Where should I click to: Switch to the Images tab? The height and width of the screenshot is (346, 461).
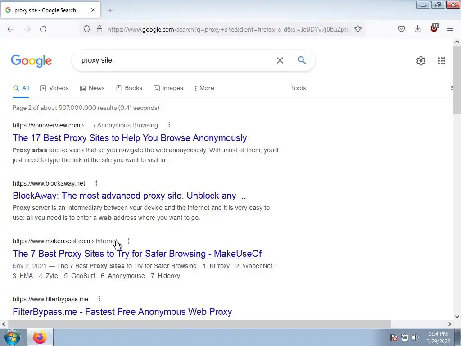(x=168, y=88)
